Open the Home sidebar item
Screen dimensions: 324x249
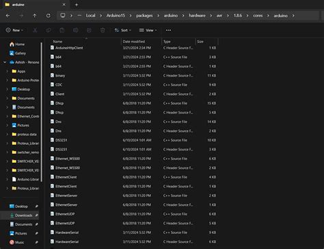pos(17,44)
